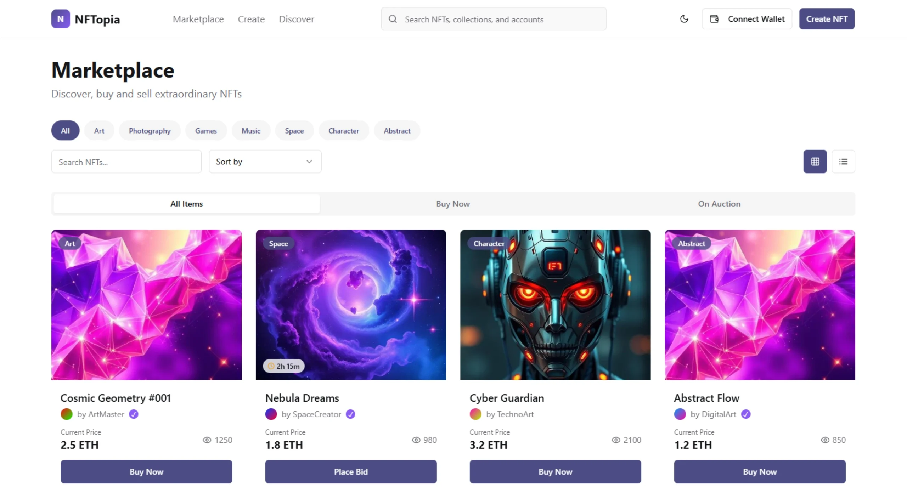Click the clock icon on Nebula Dreams countdown
The width and height of the screenshot is (907, 504).
(271, 366)
